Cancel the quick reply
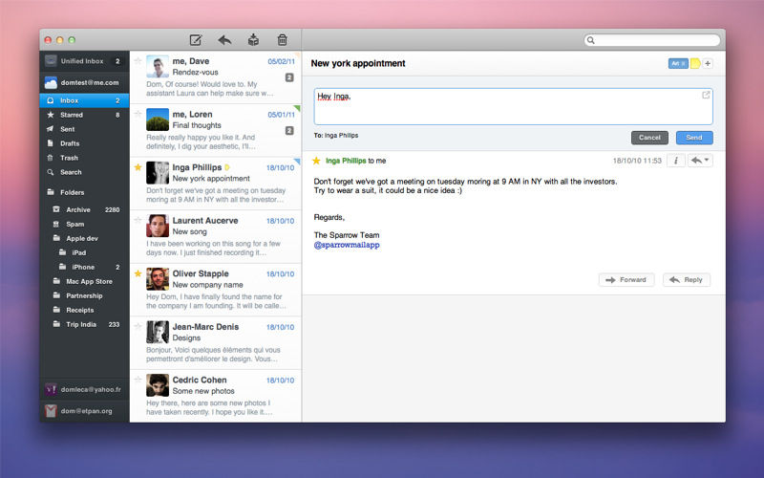The width and height of the screenshot is (764, 478). (x=649, y=138)
